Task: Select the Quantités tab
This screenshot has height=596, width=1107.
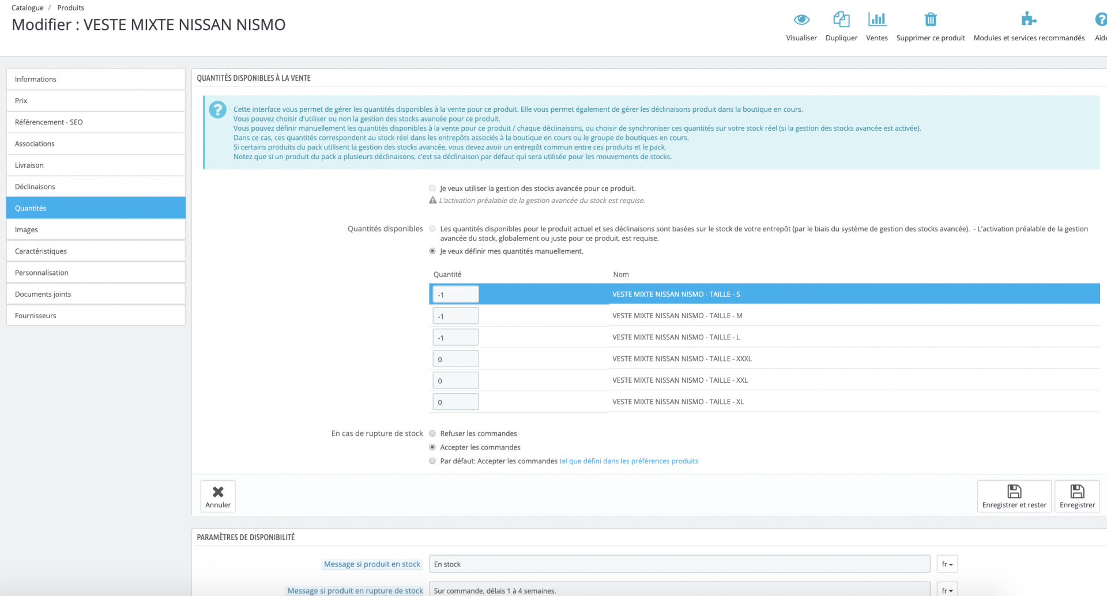Action: [96, 208]
